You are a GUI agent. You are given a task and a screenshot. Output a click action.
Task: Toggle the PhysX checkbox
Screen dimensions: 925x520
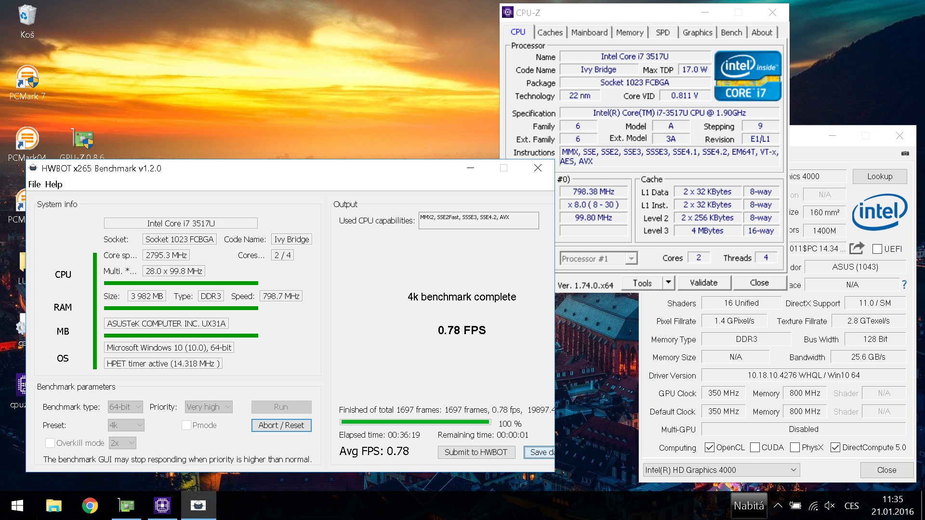[x=795, y=447]
